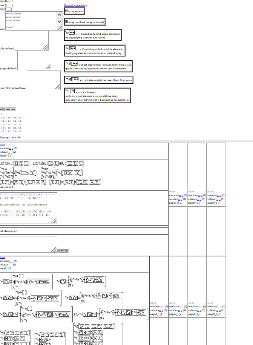The width and height of the screenshot is (253, 345).
Task: Click 'edit cell' link for page9_1_4
Action: (x=210, y=303)
